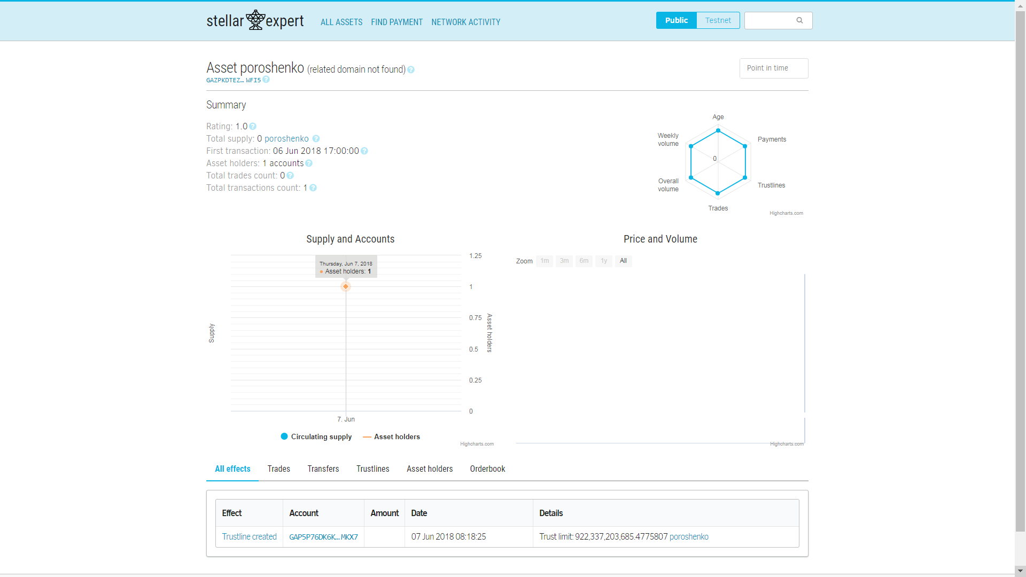The height and width of the screenshot is (577, 1026).
Task: Click the Date column header
Action: tap(469, 513)
